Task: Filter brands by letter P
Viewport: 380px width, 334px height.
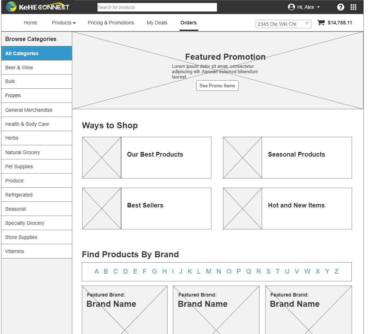Action: coord(239,271)
